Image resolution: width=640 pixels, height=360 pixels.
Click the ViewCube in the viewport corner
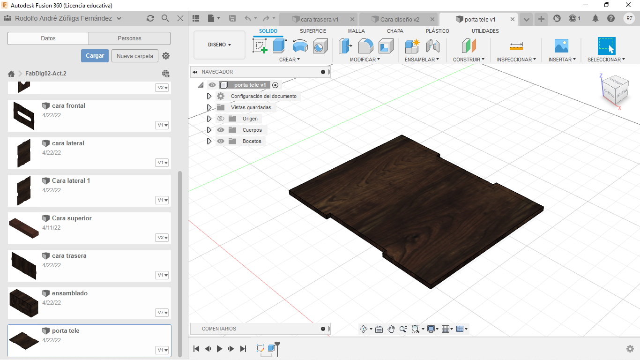point(615,89)
